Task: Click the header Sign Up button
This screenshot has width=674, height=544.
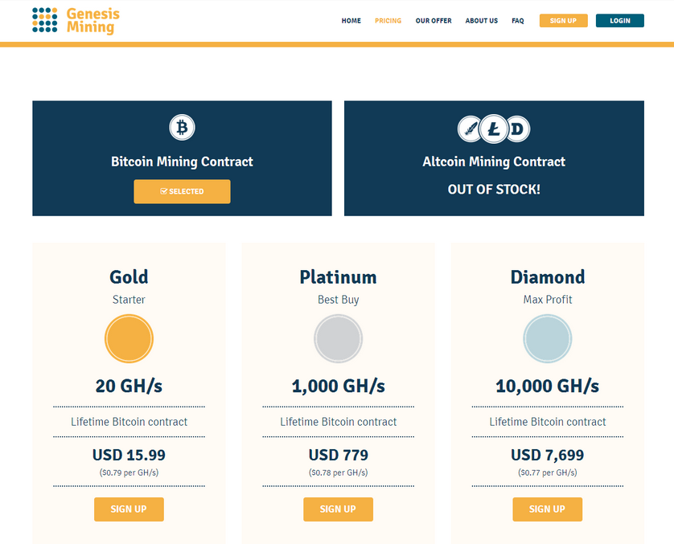Action: (564, 21)
